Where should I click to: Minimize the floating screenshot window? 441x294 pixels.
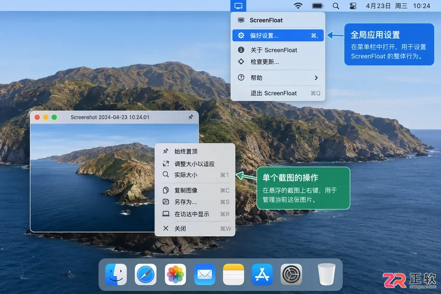point(46,117)
